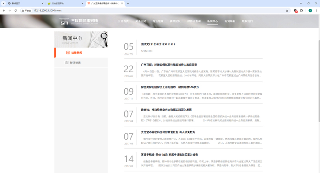320x173 pixels.
Task: Open the green profile avatar
Action: pos(310,10)
